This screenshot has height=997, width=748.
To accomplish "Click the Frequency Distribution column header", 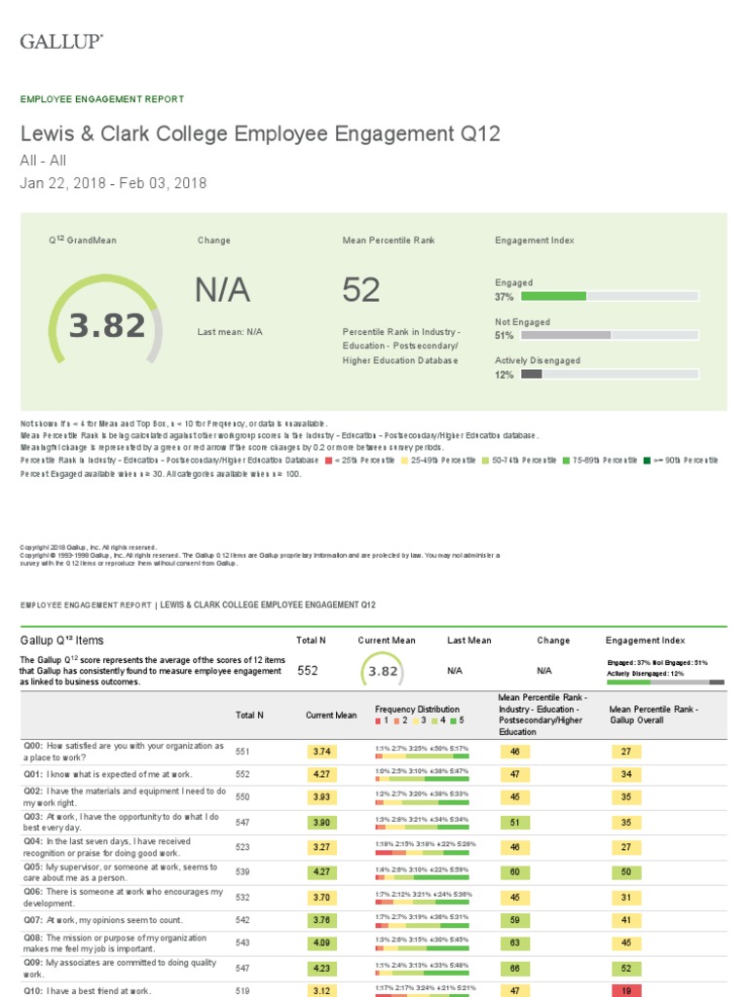I will [417, 709].
